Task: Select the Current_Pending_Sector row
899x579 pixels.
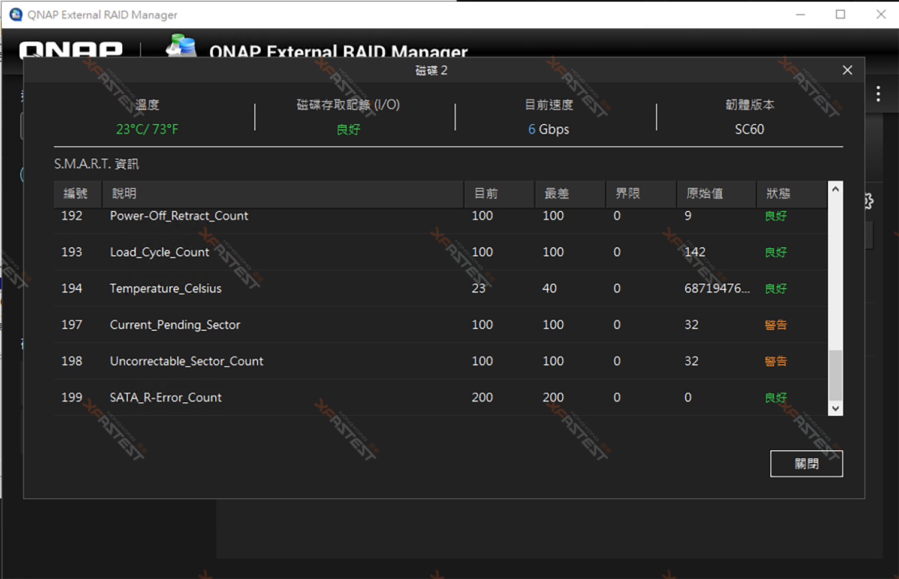Action: (x=441, y=325)
